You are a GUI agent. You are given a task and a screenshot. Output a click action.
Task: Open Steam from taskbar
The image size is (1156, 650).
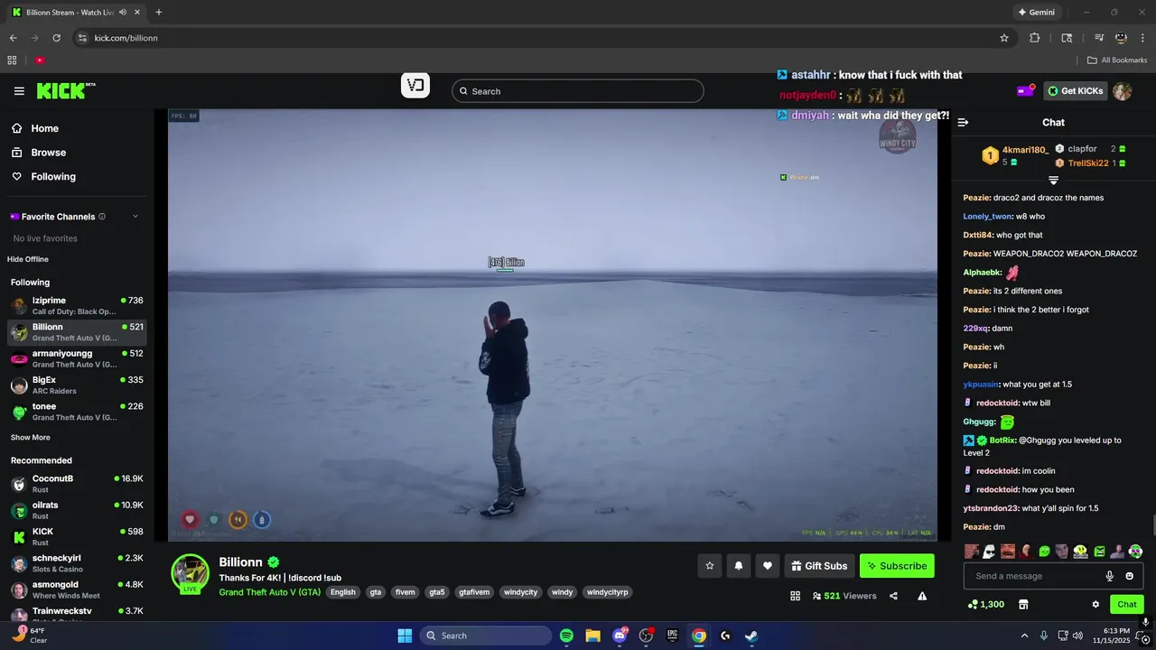point(751,636)
